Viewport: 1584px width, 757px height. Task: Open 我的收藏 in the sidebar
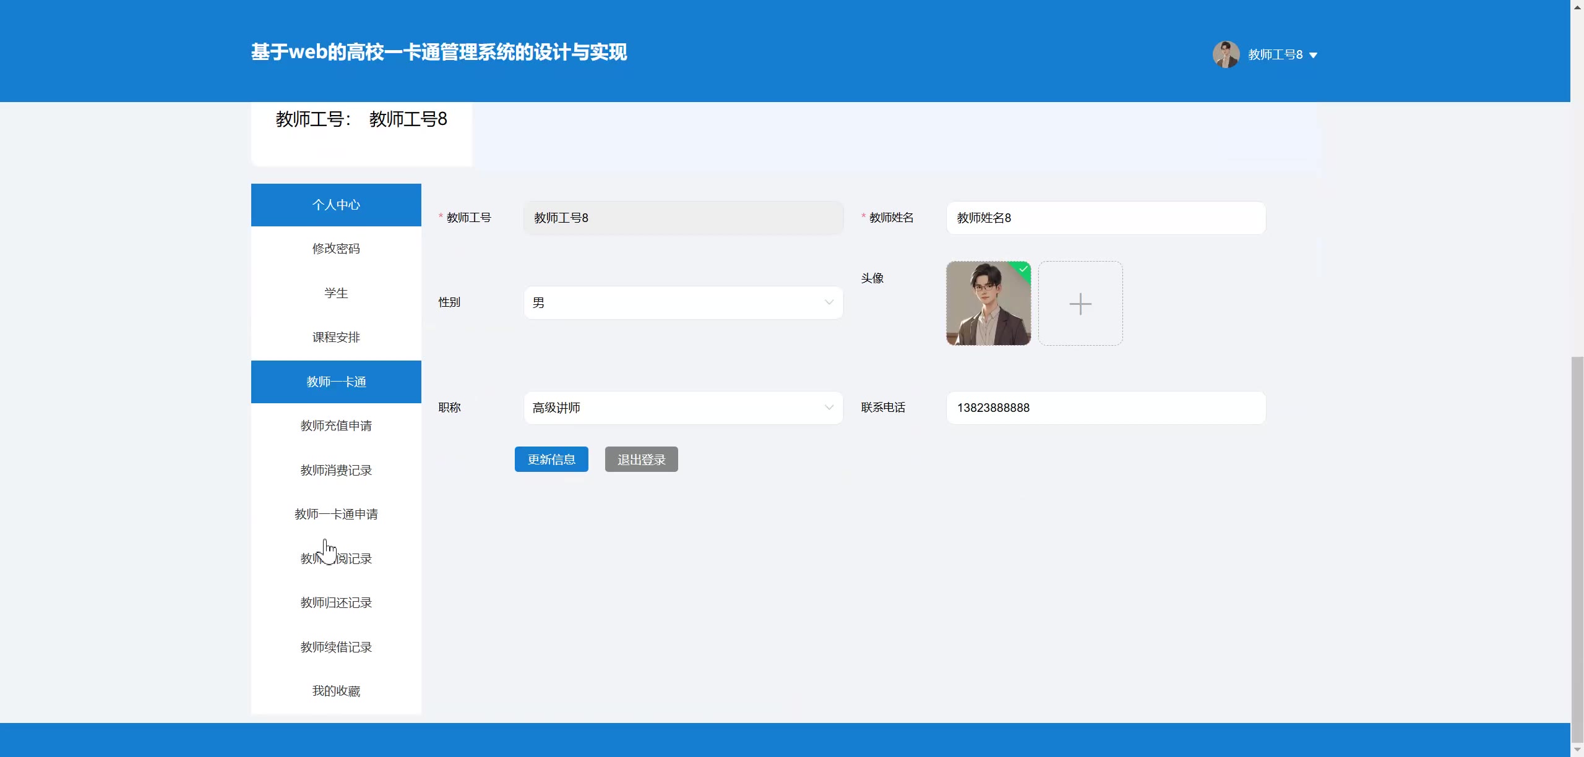point(336,691)
